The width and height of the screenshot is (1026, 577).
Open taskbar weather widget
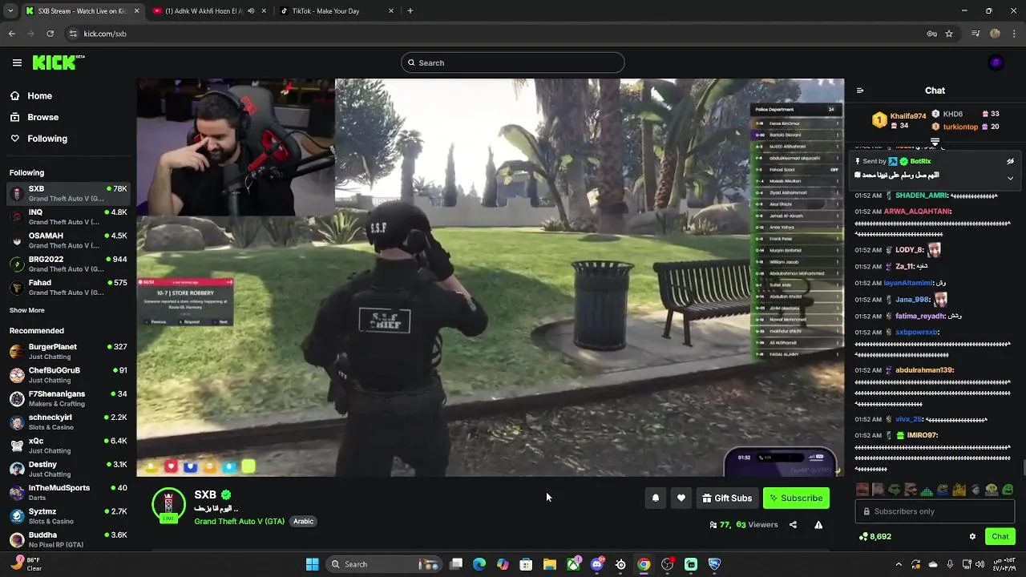[x=26, y=564]
